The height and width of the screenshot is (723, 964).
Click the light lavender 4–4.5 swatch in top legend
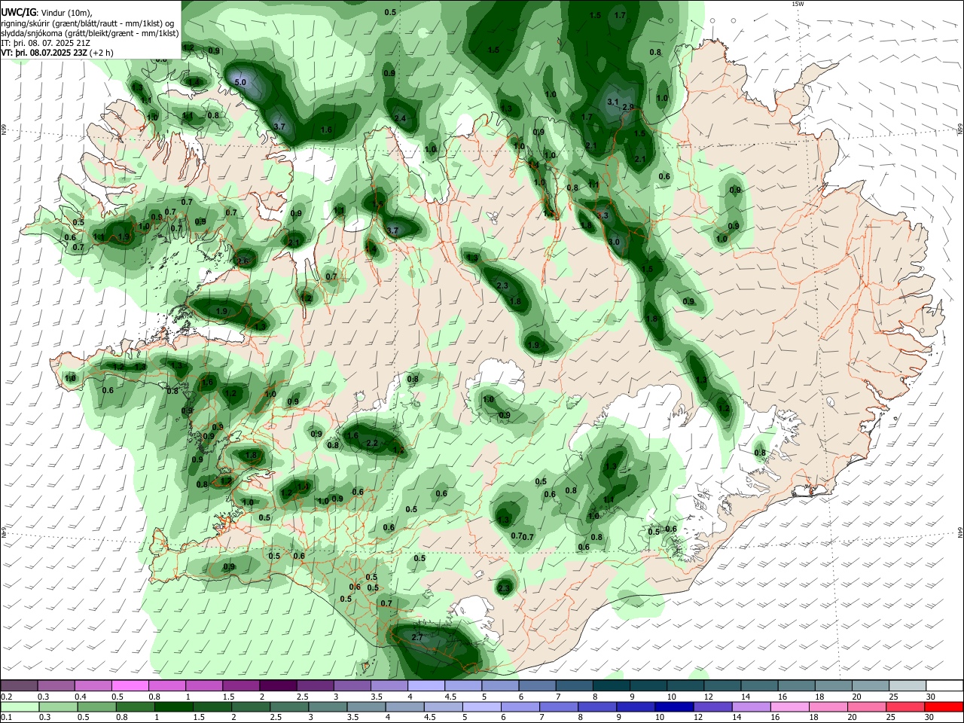point(426,687)
